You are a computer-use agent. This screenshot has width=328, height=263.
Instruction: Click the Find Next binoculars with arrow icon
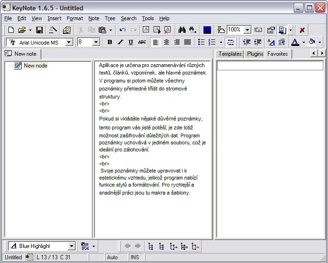193,30
